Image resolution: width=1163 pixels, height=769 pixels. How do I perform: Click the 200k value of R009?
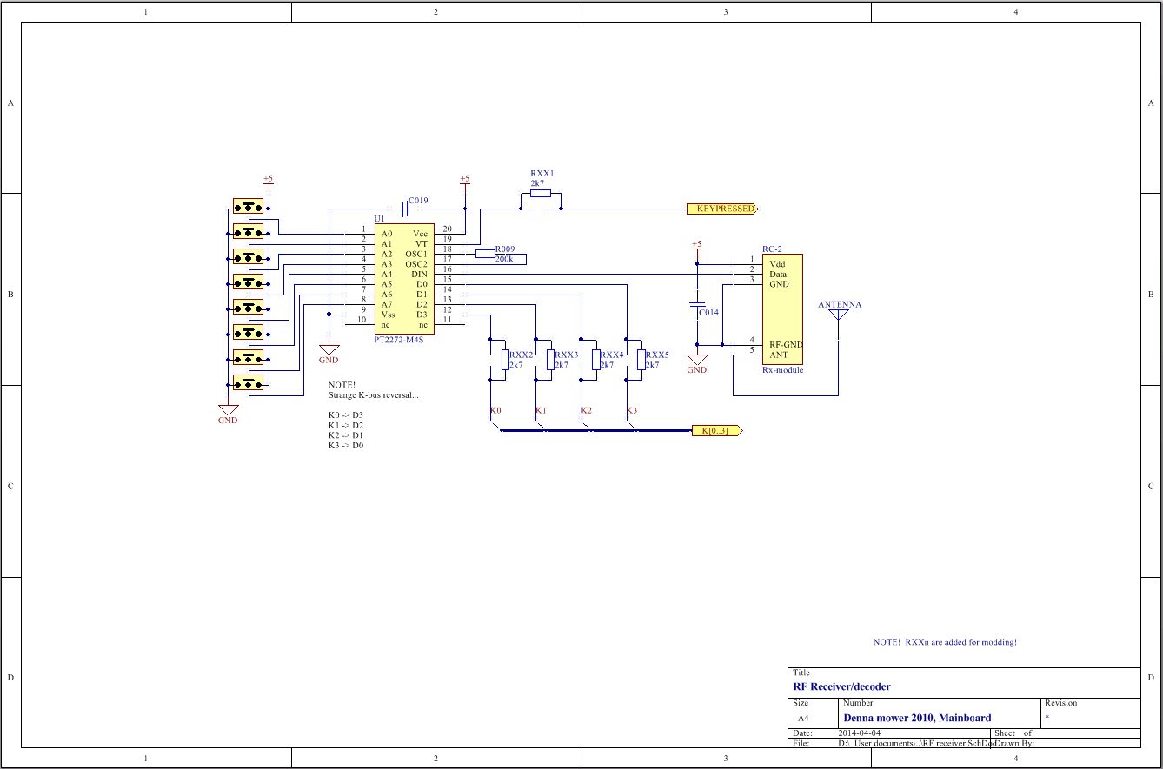click(x=504, y=259)
